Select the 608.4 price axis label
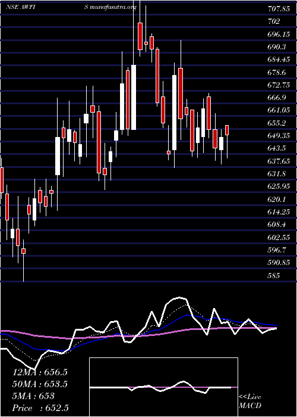The width and height of the screenshot is (297, 417). [x=277, y=225]
